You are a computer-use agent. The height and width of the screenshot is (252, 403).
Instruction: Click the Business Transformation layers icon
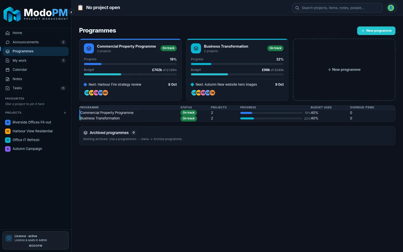[x=196, y=48]
